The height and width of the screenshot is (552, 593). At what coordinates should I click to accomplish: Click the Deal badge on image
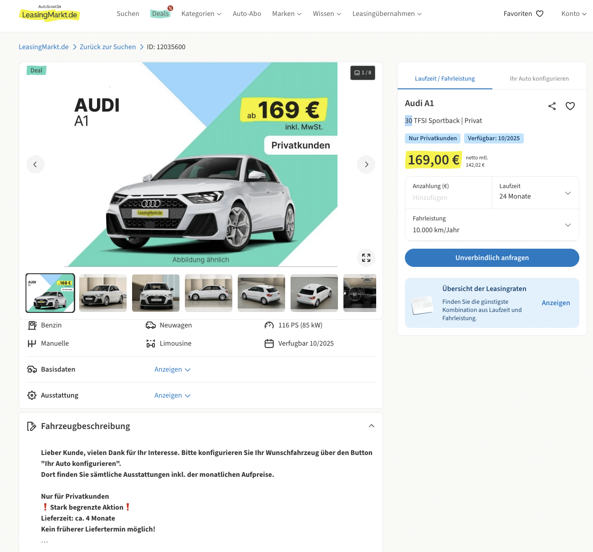[x=36, y=71]
